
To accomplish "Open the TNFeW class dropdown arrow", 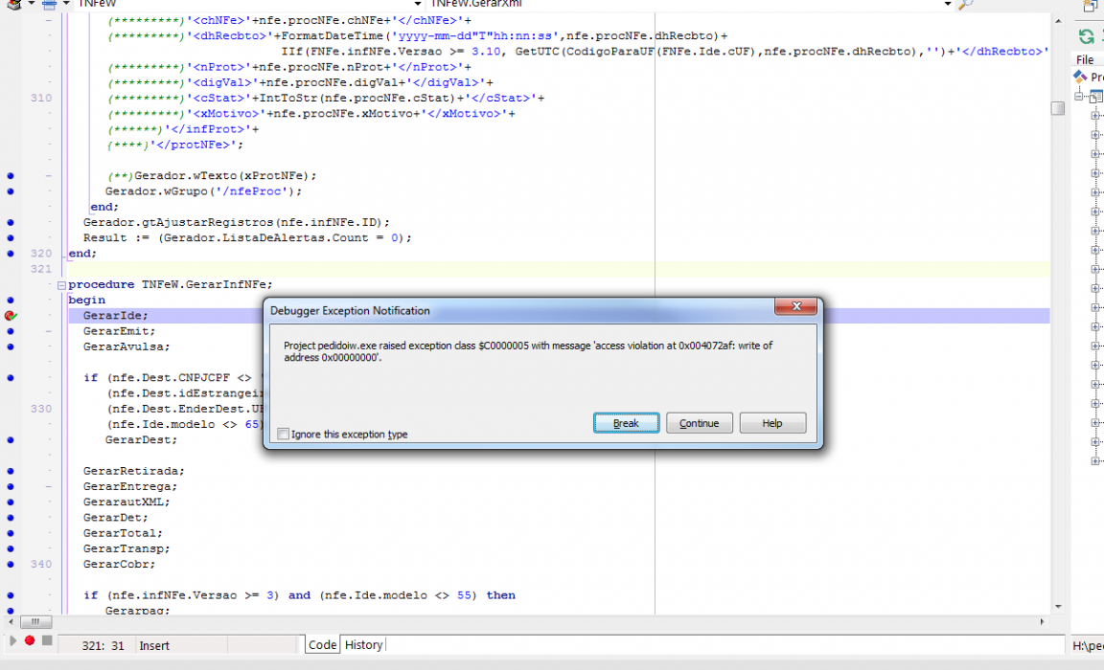I will (x=418, y=4).
